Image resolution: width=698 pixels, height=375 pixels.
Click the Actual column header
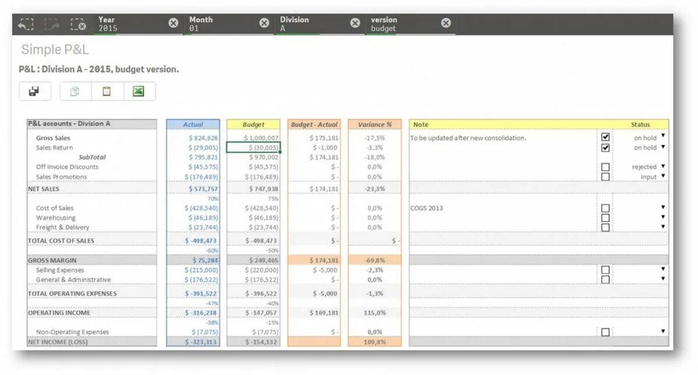(x=193, y=125)
